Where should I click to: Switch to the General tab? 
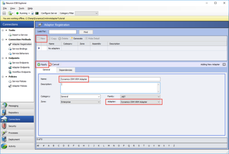pos(46,70)
